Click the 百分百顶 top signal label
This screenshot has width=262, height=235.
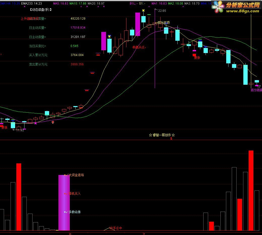pyautogui.click(x=163, y=23)
